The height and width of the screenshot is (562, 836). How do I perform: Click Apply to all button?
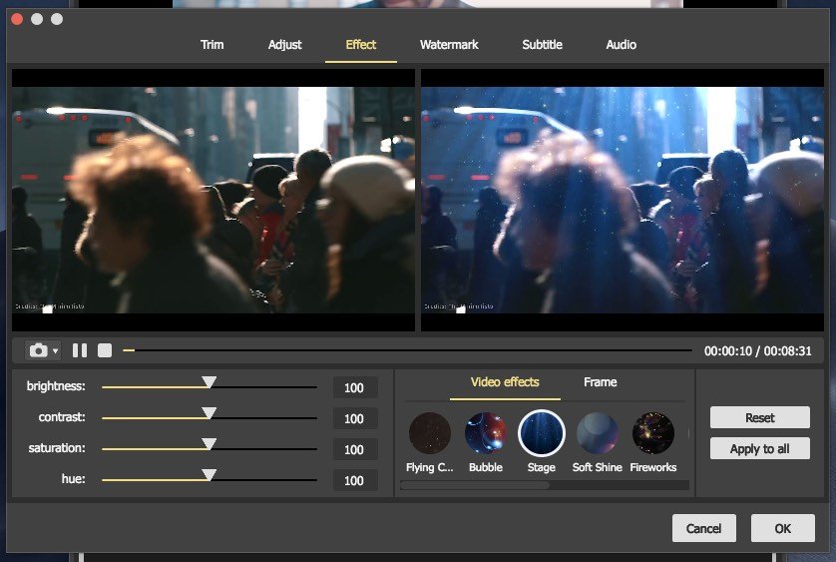[x=759, y=449]
